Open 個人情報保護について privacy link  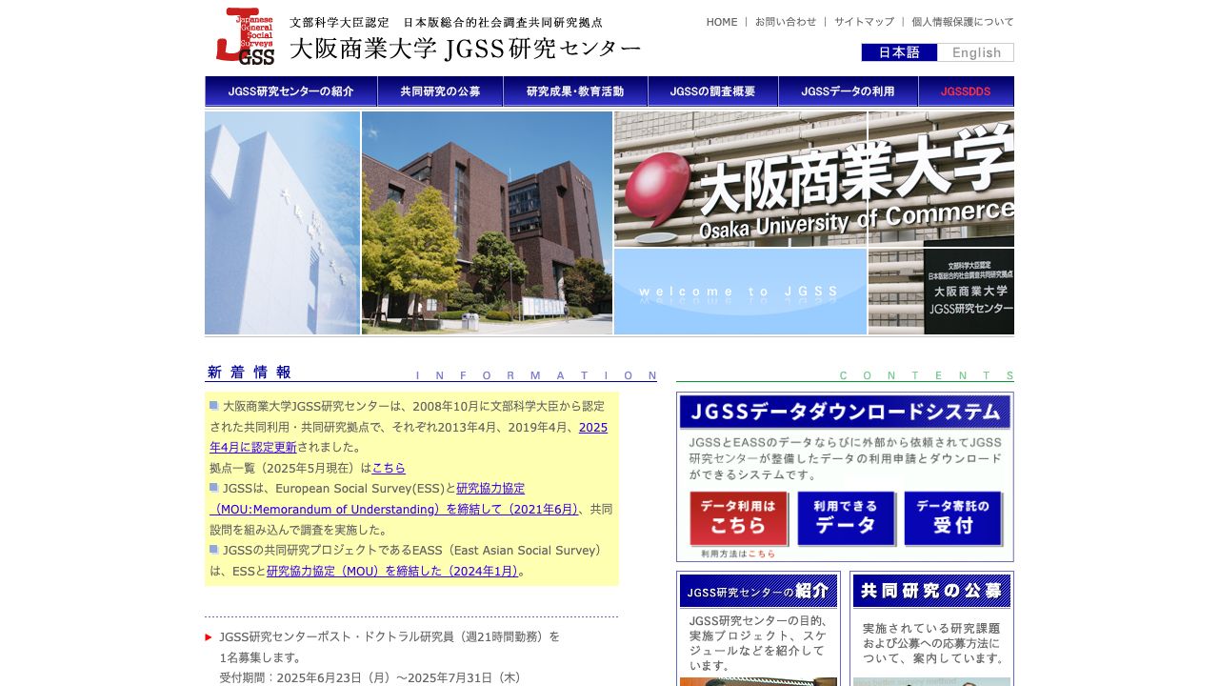(x=962, y=22)
